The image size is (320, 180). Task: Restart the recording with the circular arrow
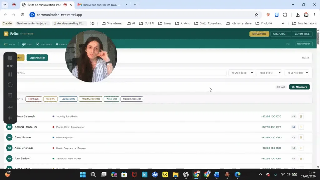(x=10, y=85)
